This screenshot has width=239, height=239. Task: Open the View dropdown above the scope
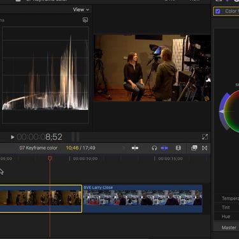(81, 10)
